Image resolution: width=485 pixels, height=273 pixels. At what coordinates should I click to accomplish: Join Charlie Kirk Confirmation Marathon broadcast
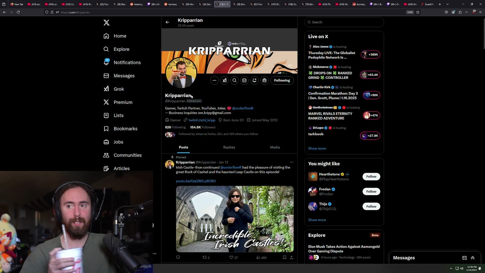[x=344, y=93]
